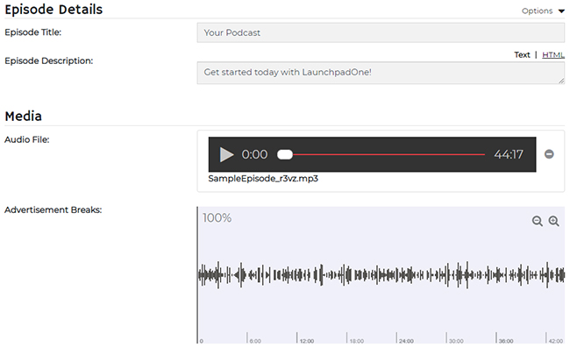
Task: Click the 24:00 timeline marker
Action: click(406, 341)
